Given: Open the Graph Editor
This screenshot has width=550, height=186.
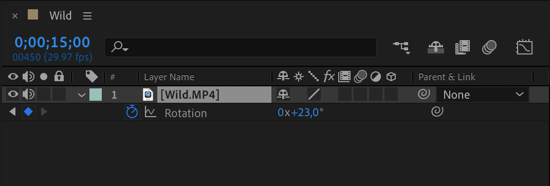Looking at the screenshot, I should point(525,47).
